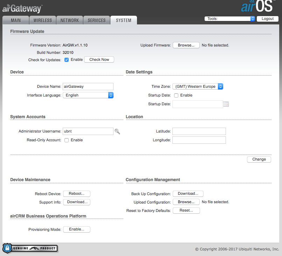
Task: Click Reset... to restore factory defaults
Action: pyautogui.click(x=186, y=211)
